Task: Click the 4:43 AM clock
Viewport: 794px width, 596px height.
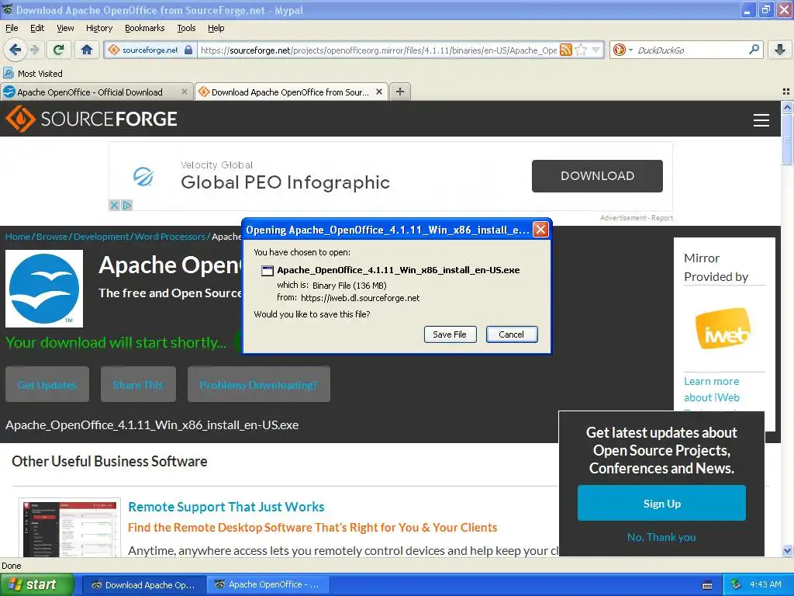Action: coord(765,584)
